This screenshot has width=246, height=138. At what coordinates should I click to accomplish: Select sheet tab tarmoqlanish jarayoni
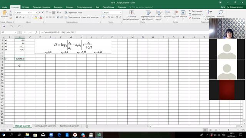pos(45,126)
